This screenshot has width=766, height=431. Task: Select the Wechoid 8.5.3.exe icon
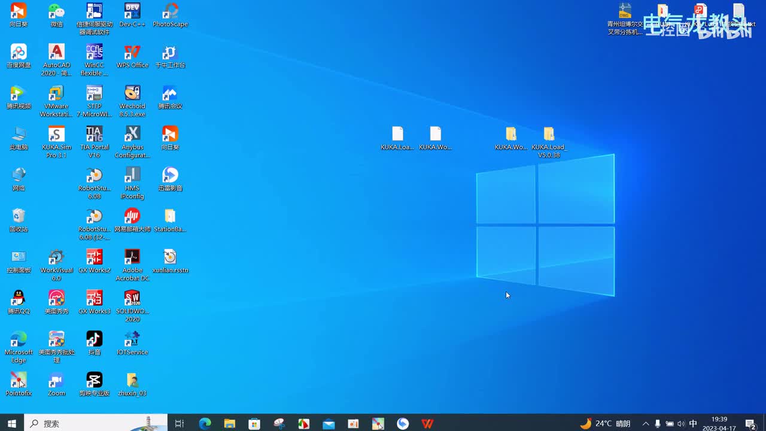click(x=132, y=101)
